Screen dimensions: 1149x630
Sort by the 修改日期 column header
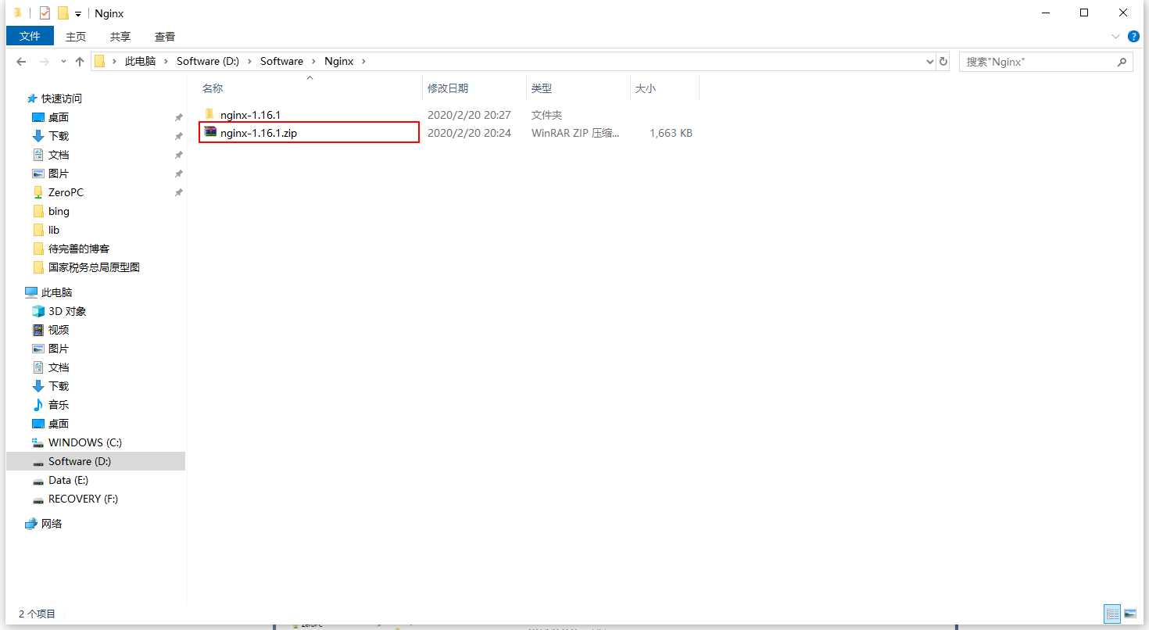474,88
